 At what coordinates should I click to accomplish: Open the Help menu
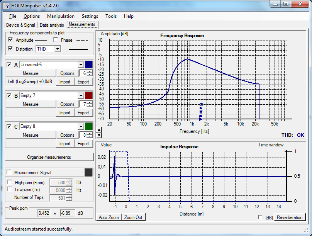[129, 16]
